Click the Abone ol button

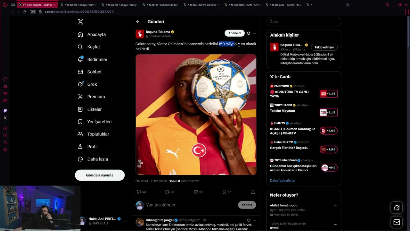pyautogui.click(x=234, y=33)
